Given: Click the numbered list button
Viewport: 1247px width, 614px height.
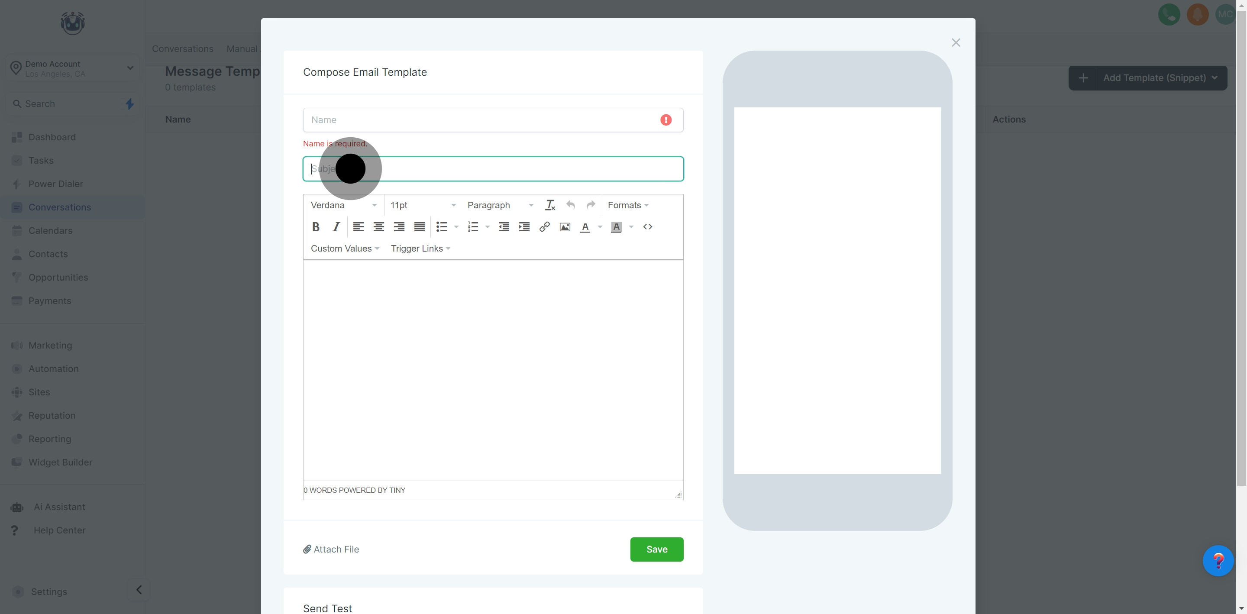Looking at the screenshot, I should pos(473,226).
